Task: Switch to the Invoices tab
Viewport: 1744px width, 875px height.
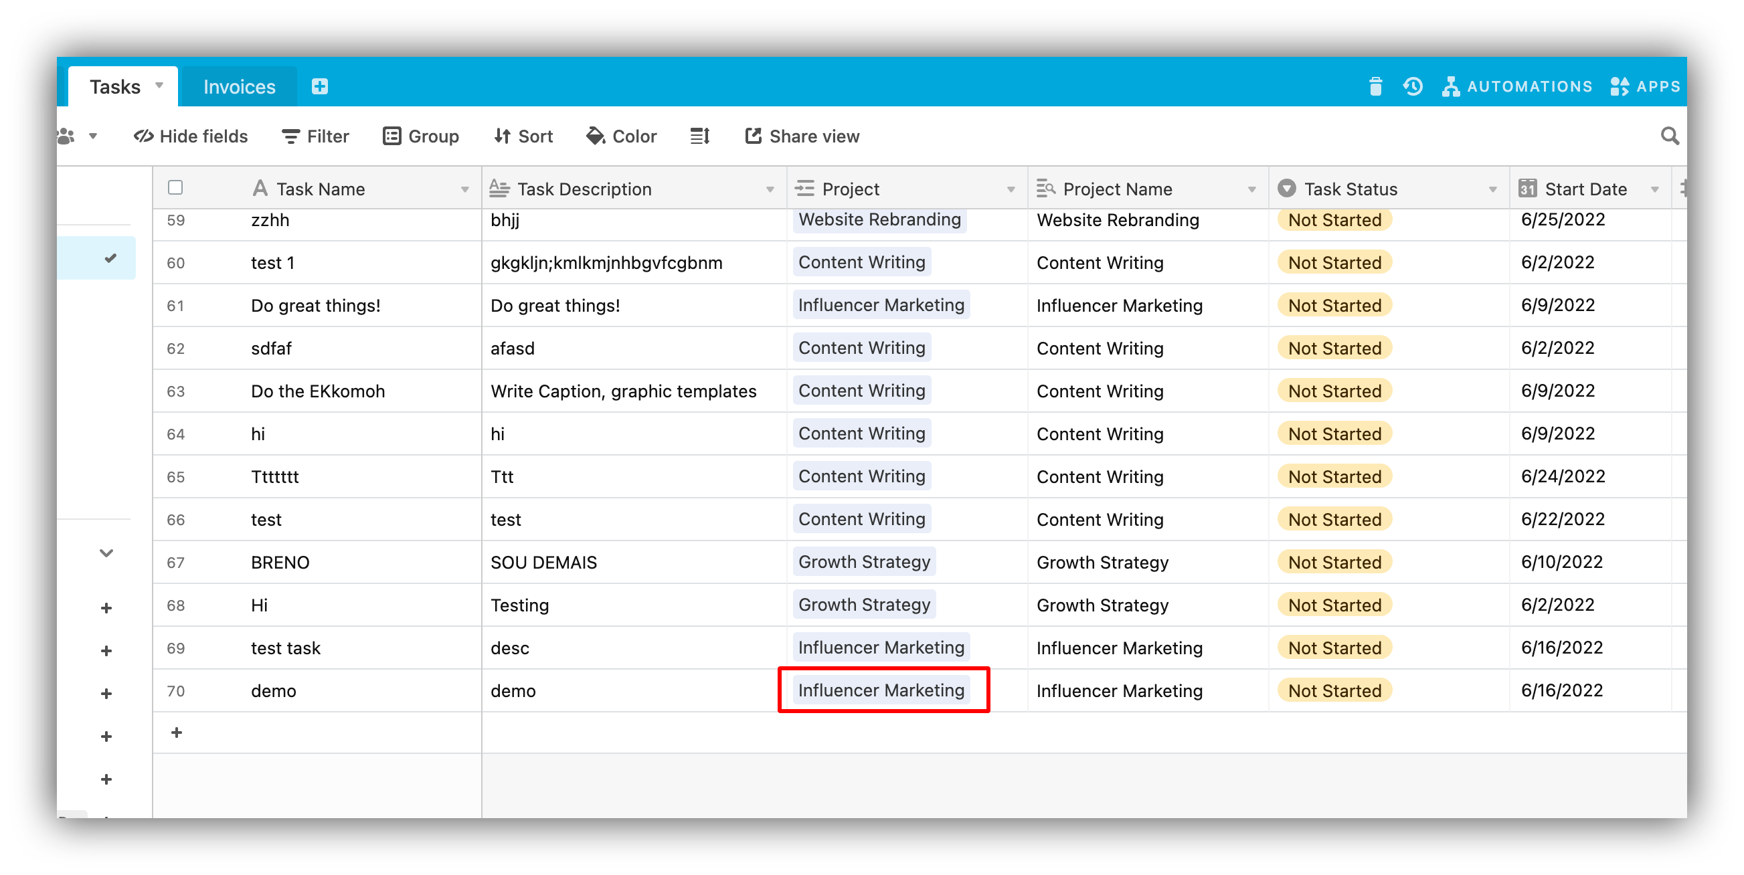Action: pos(239,86)
